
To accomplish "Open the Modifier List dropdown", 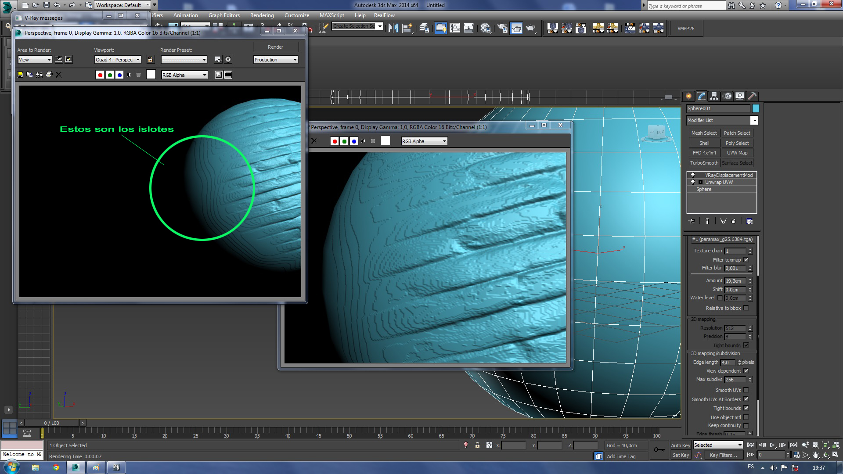I will (x=754, y=120).
